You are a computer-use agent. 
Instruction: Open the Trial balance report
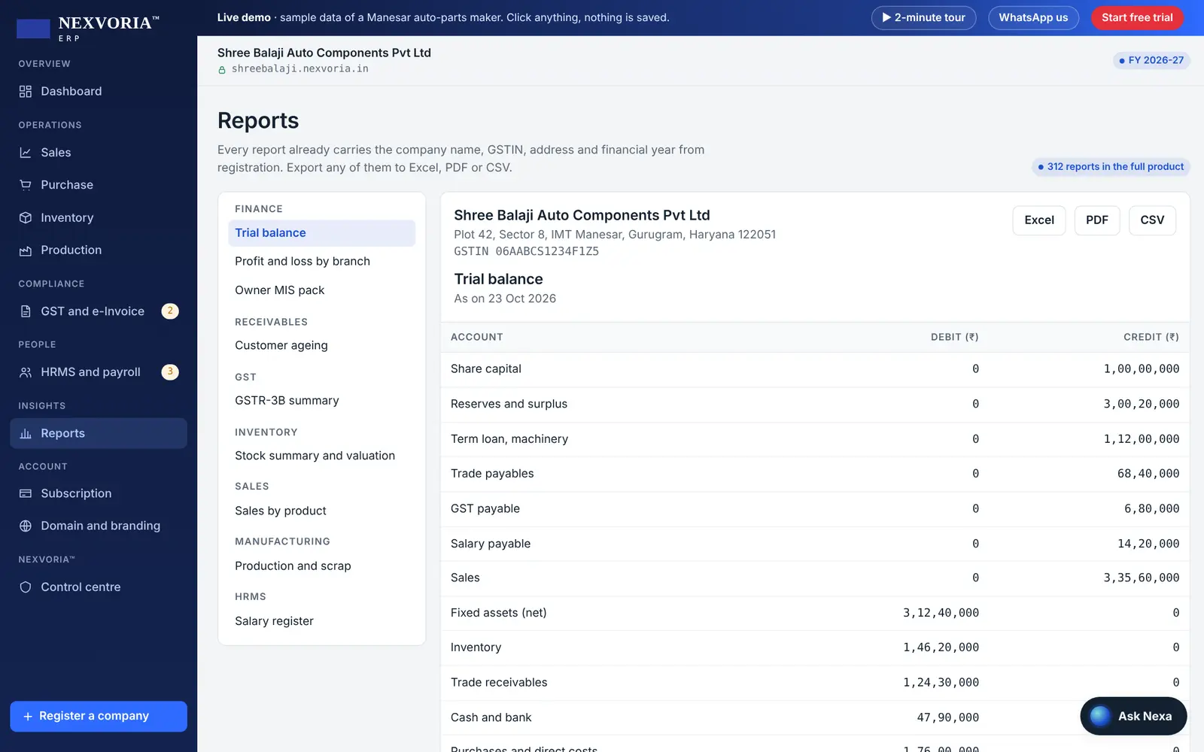pyautogui.click(x=321, y=233)
